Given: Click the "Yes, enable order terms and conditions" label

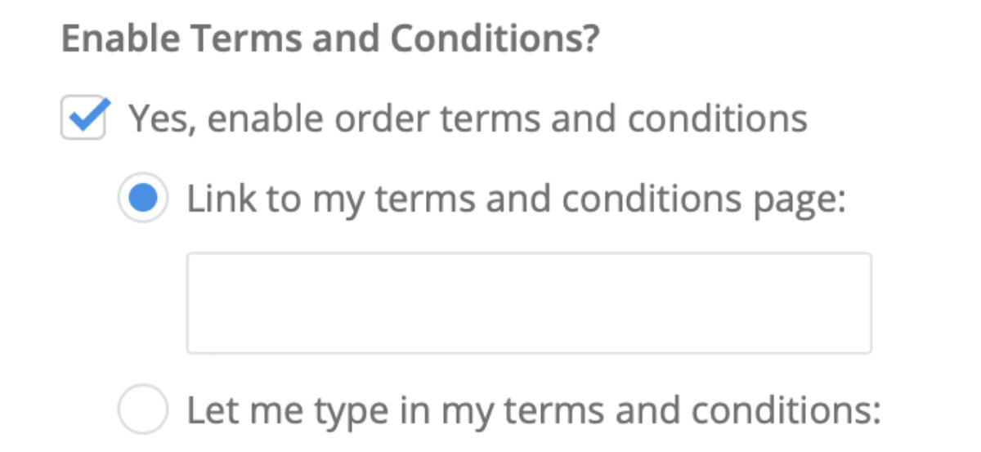Looking at the screenshot, I should click(468, 119).
